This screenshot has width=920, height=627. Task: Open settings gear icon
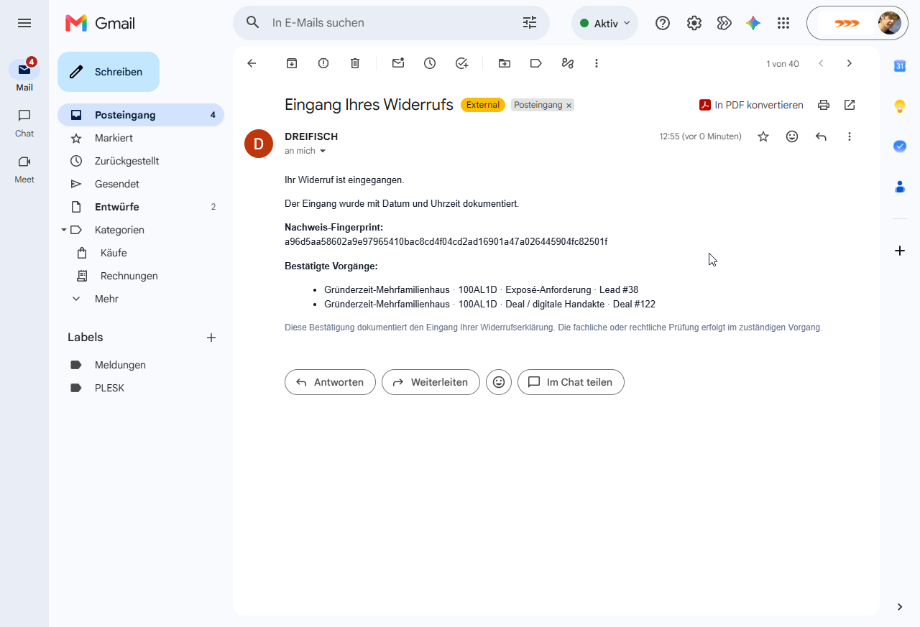(694, 23)
